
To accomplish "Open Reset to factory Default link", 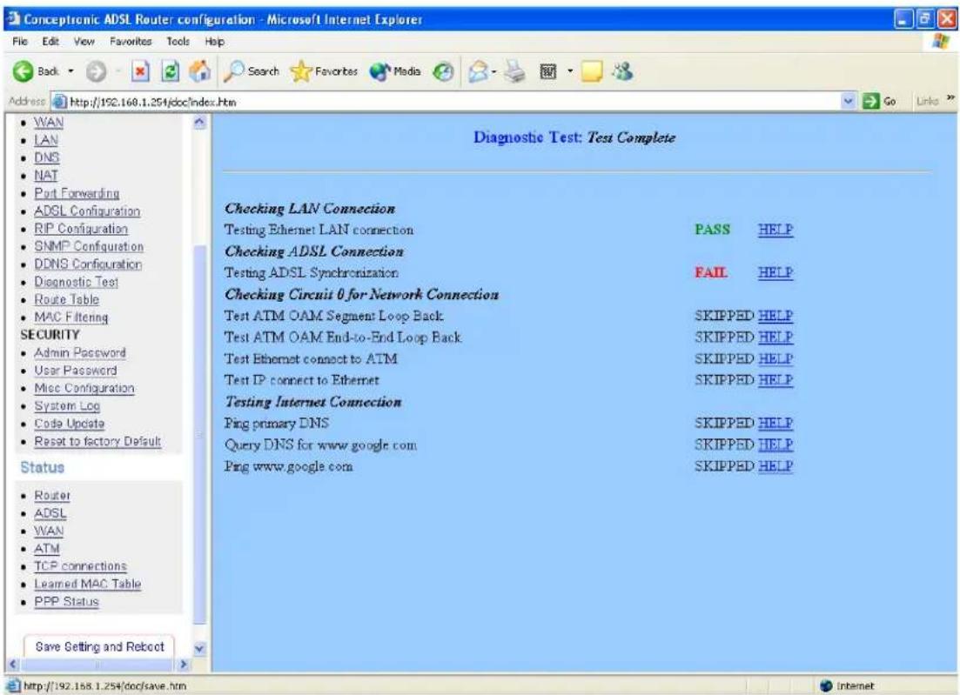I will [97, 442].
